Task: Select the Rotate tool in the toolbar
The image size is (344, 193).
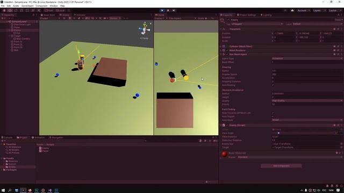Action: (16, 11)
